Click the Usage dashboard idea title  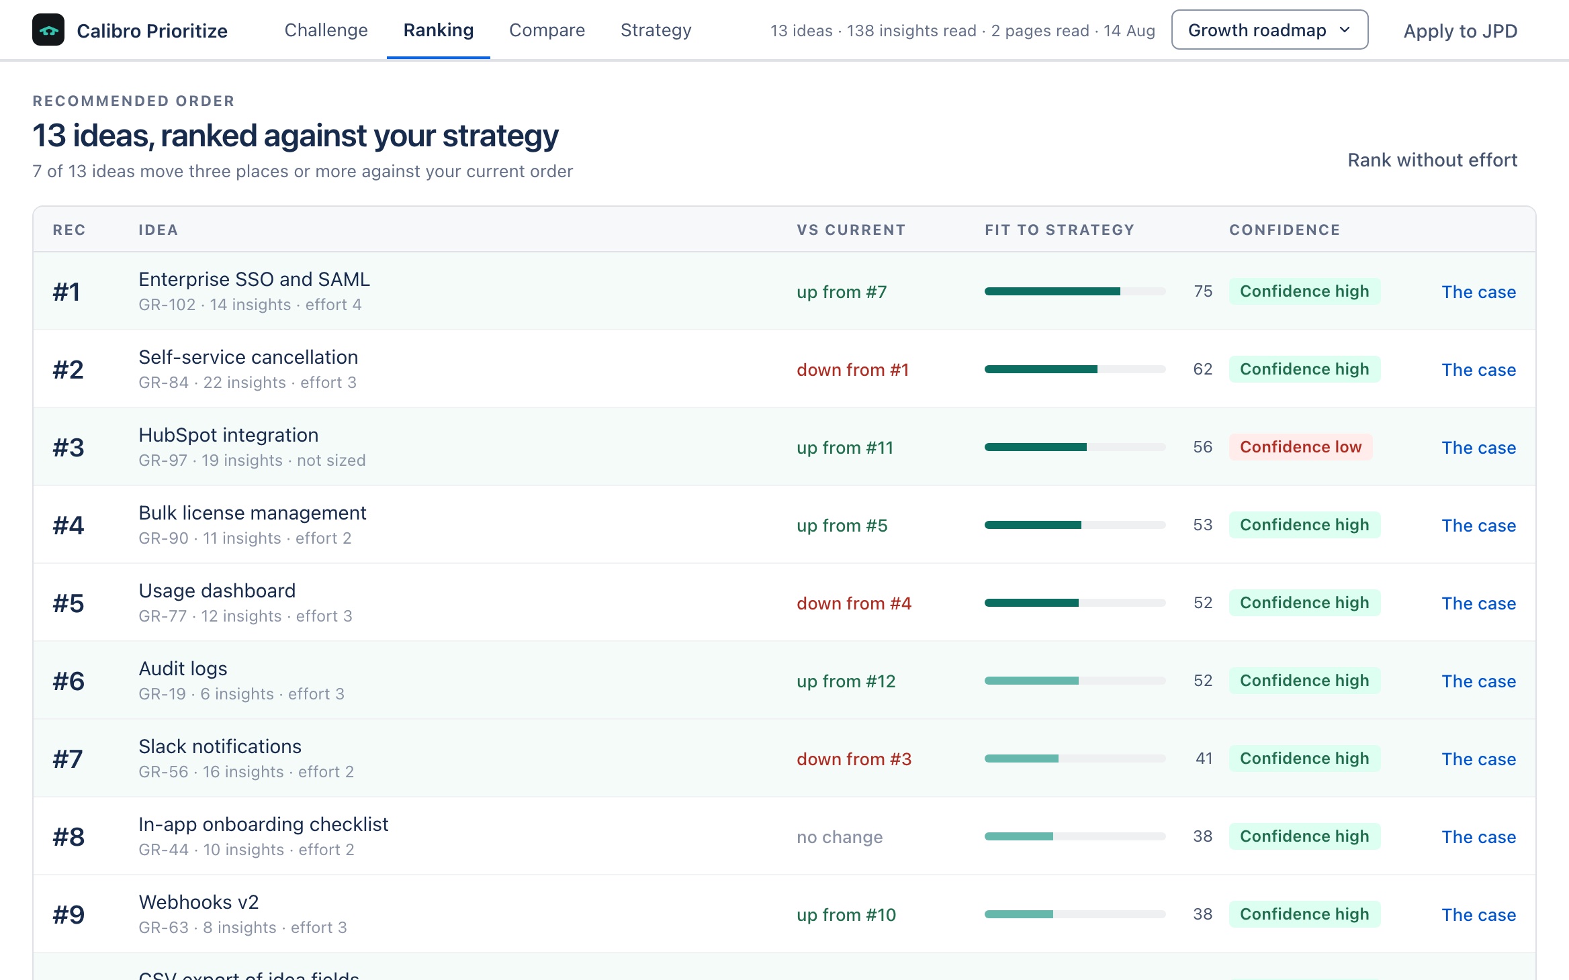(x=217, y=591)
